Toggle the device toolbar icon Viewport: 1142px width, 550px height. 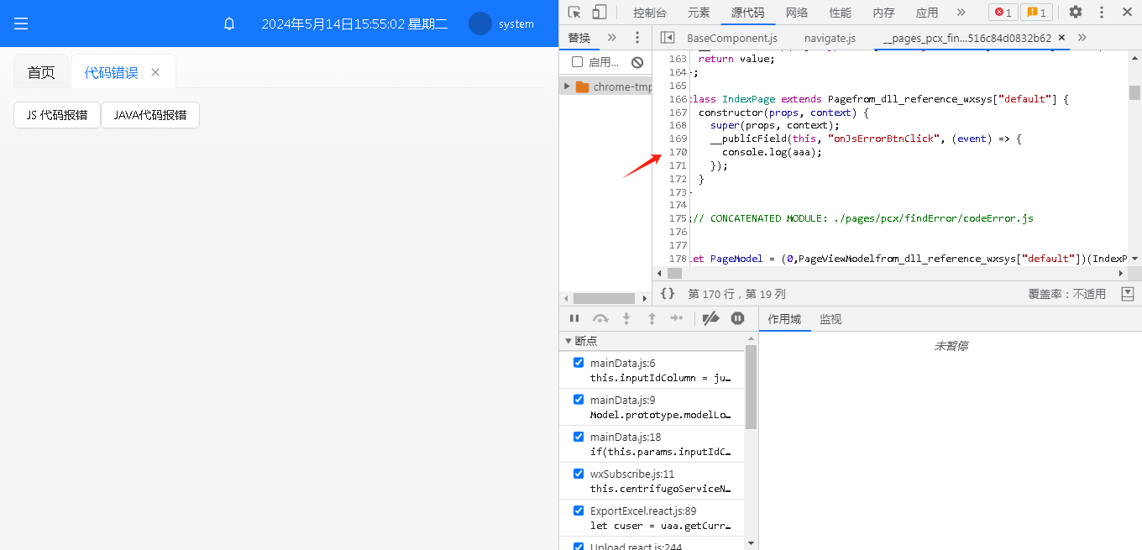[x=600, y=12]
